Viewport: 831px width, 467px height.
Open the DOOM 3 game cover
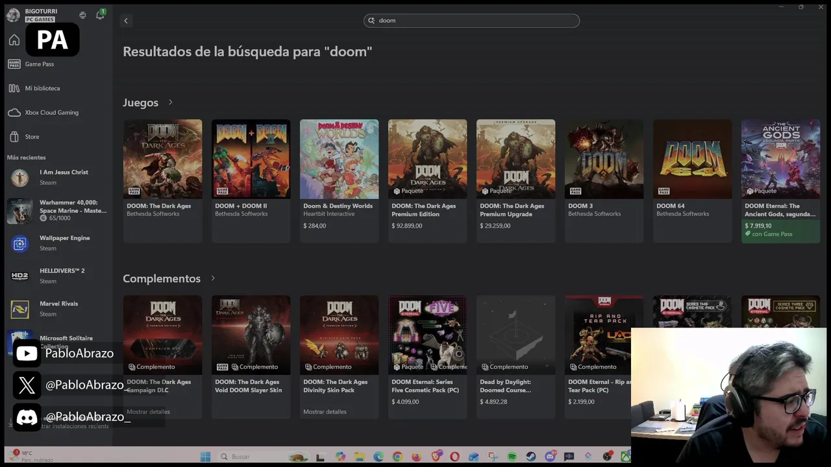(x=604, y=159)
